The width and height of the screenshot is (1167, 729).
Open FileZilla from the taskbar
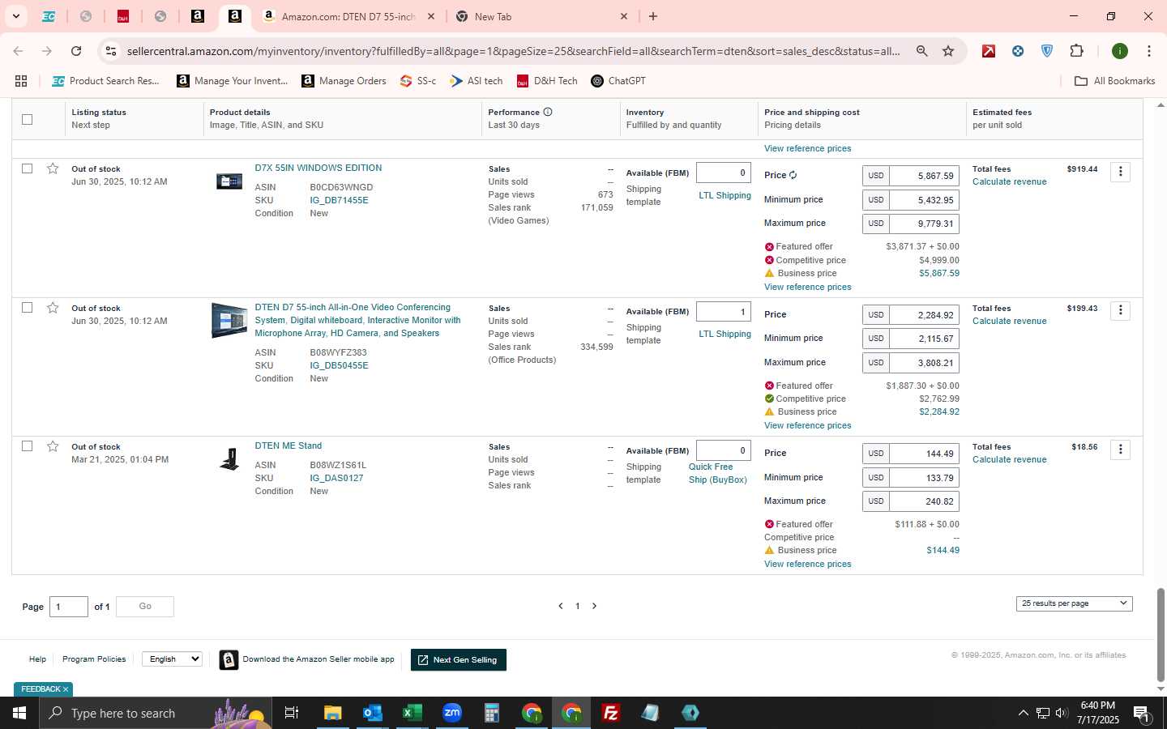[x=610, y=713]
